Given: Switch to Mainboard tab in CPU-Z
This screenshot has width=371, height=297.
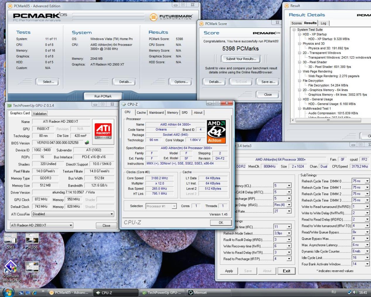Looking at the screenshot, I should click(156, 112).
